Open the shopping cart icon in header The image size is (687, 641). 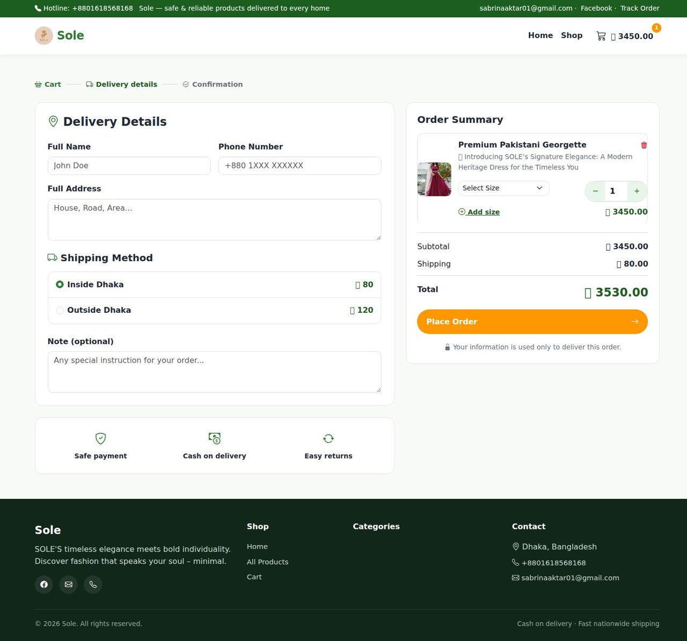point(601,36)
